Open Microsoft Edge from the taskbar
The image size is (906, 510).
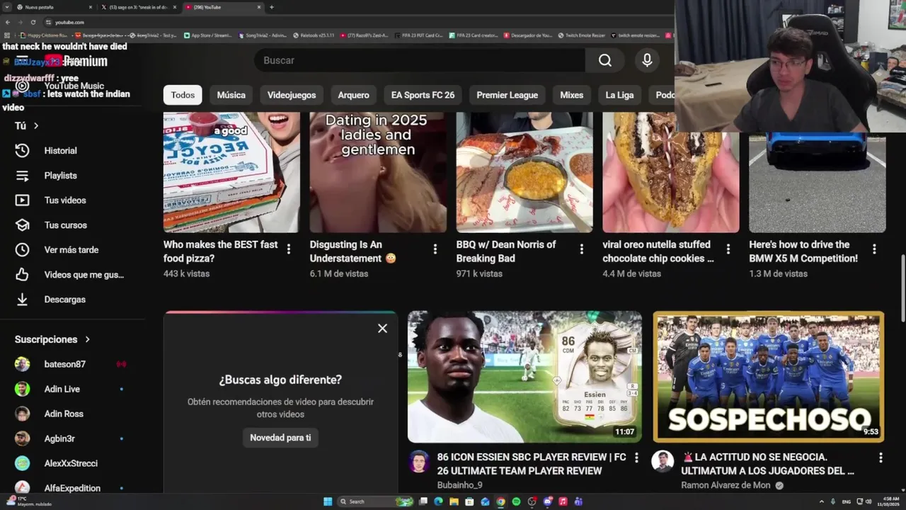[438, 501]
